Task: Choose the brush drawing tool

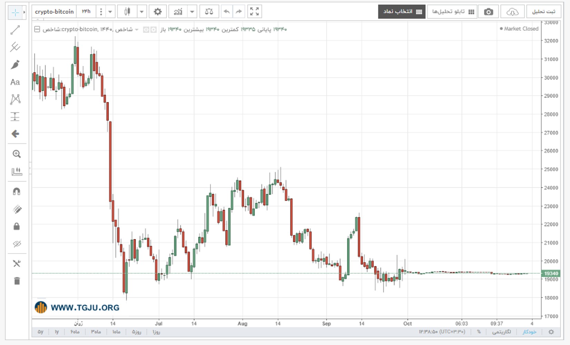Action: pos(15,65)
